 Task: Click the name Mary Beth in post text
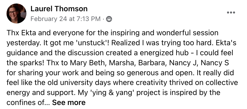(87, 63)
